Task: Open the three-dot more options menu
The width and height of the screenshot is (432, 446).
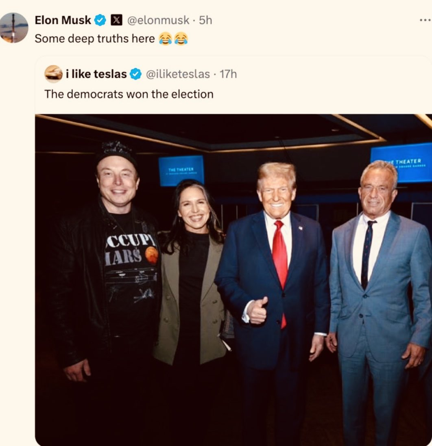Action: tap(424, 20)
